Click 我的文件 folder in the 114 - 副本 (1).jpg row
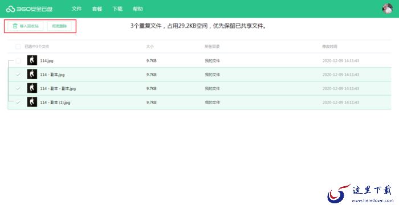Image resolution: width=399 pixels, height=205 pixels. [x=212, y=102]
